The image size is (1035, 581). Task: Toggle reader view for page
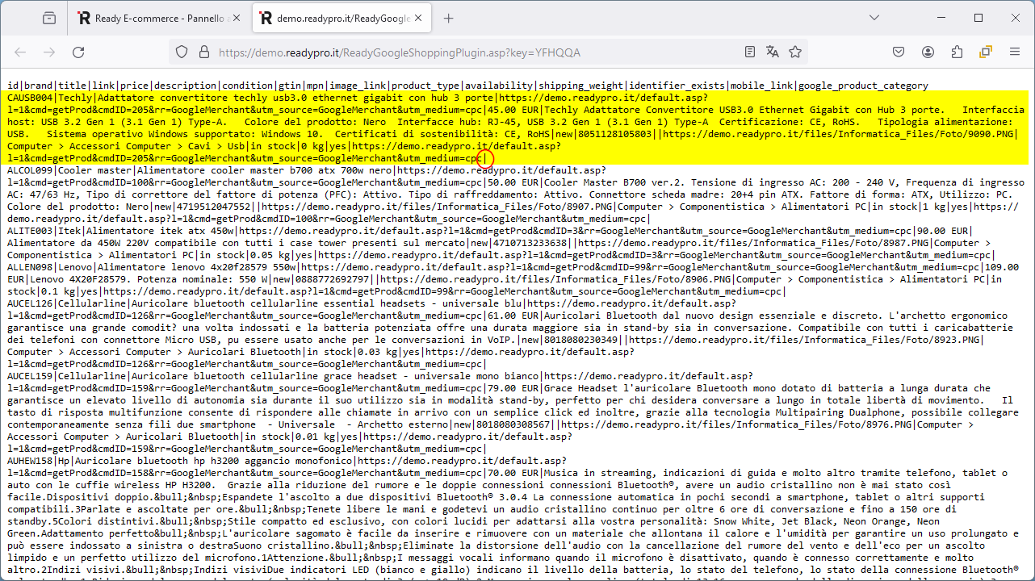pyautogui.click(x=750, y=52)
